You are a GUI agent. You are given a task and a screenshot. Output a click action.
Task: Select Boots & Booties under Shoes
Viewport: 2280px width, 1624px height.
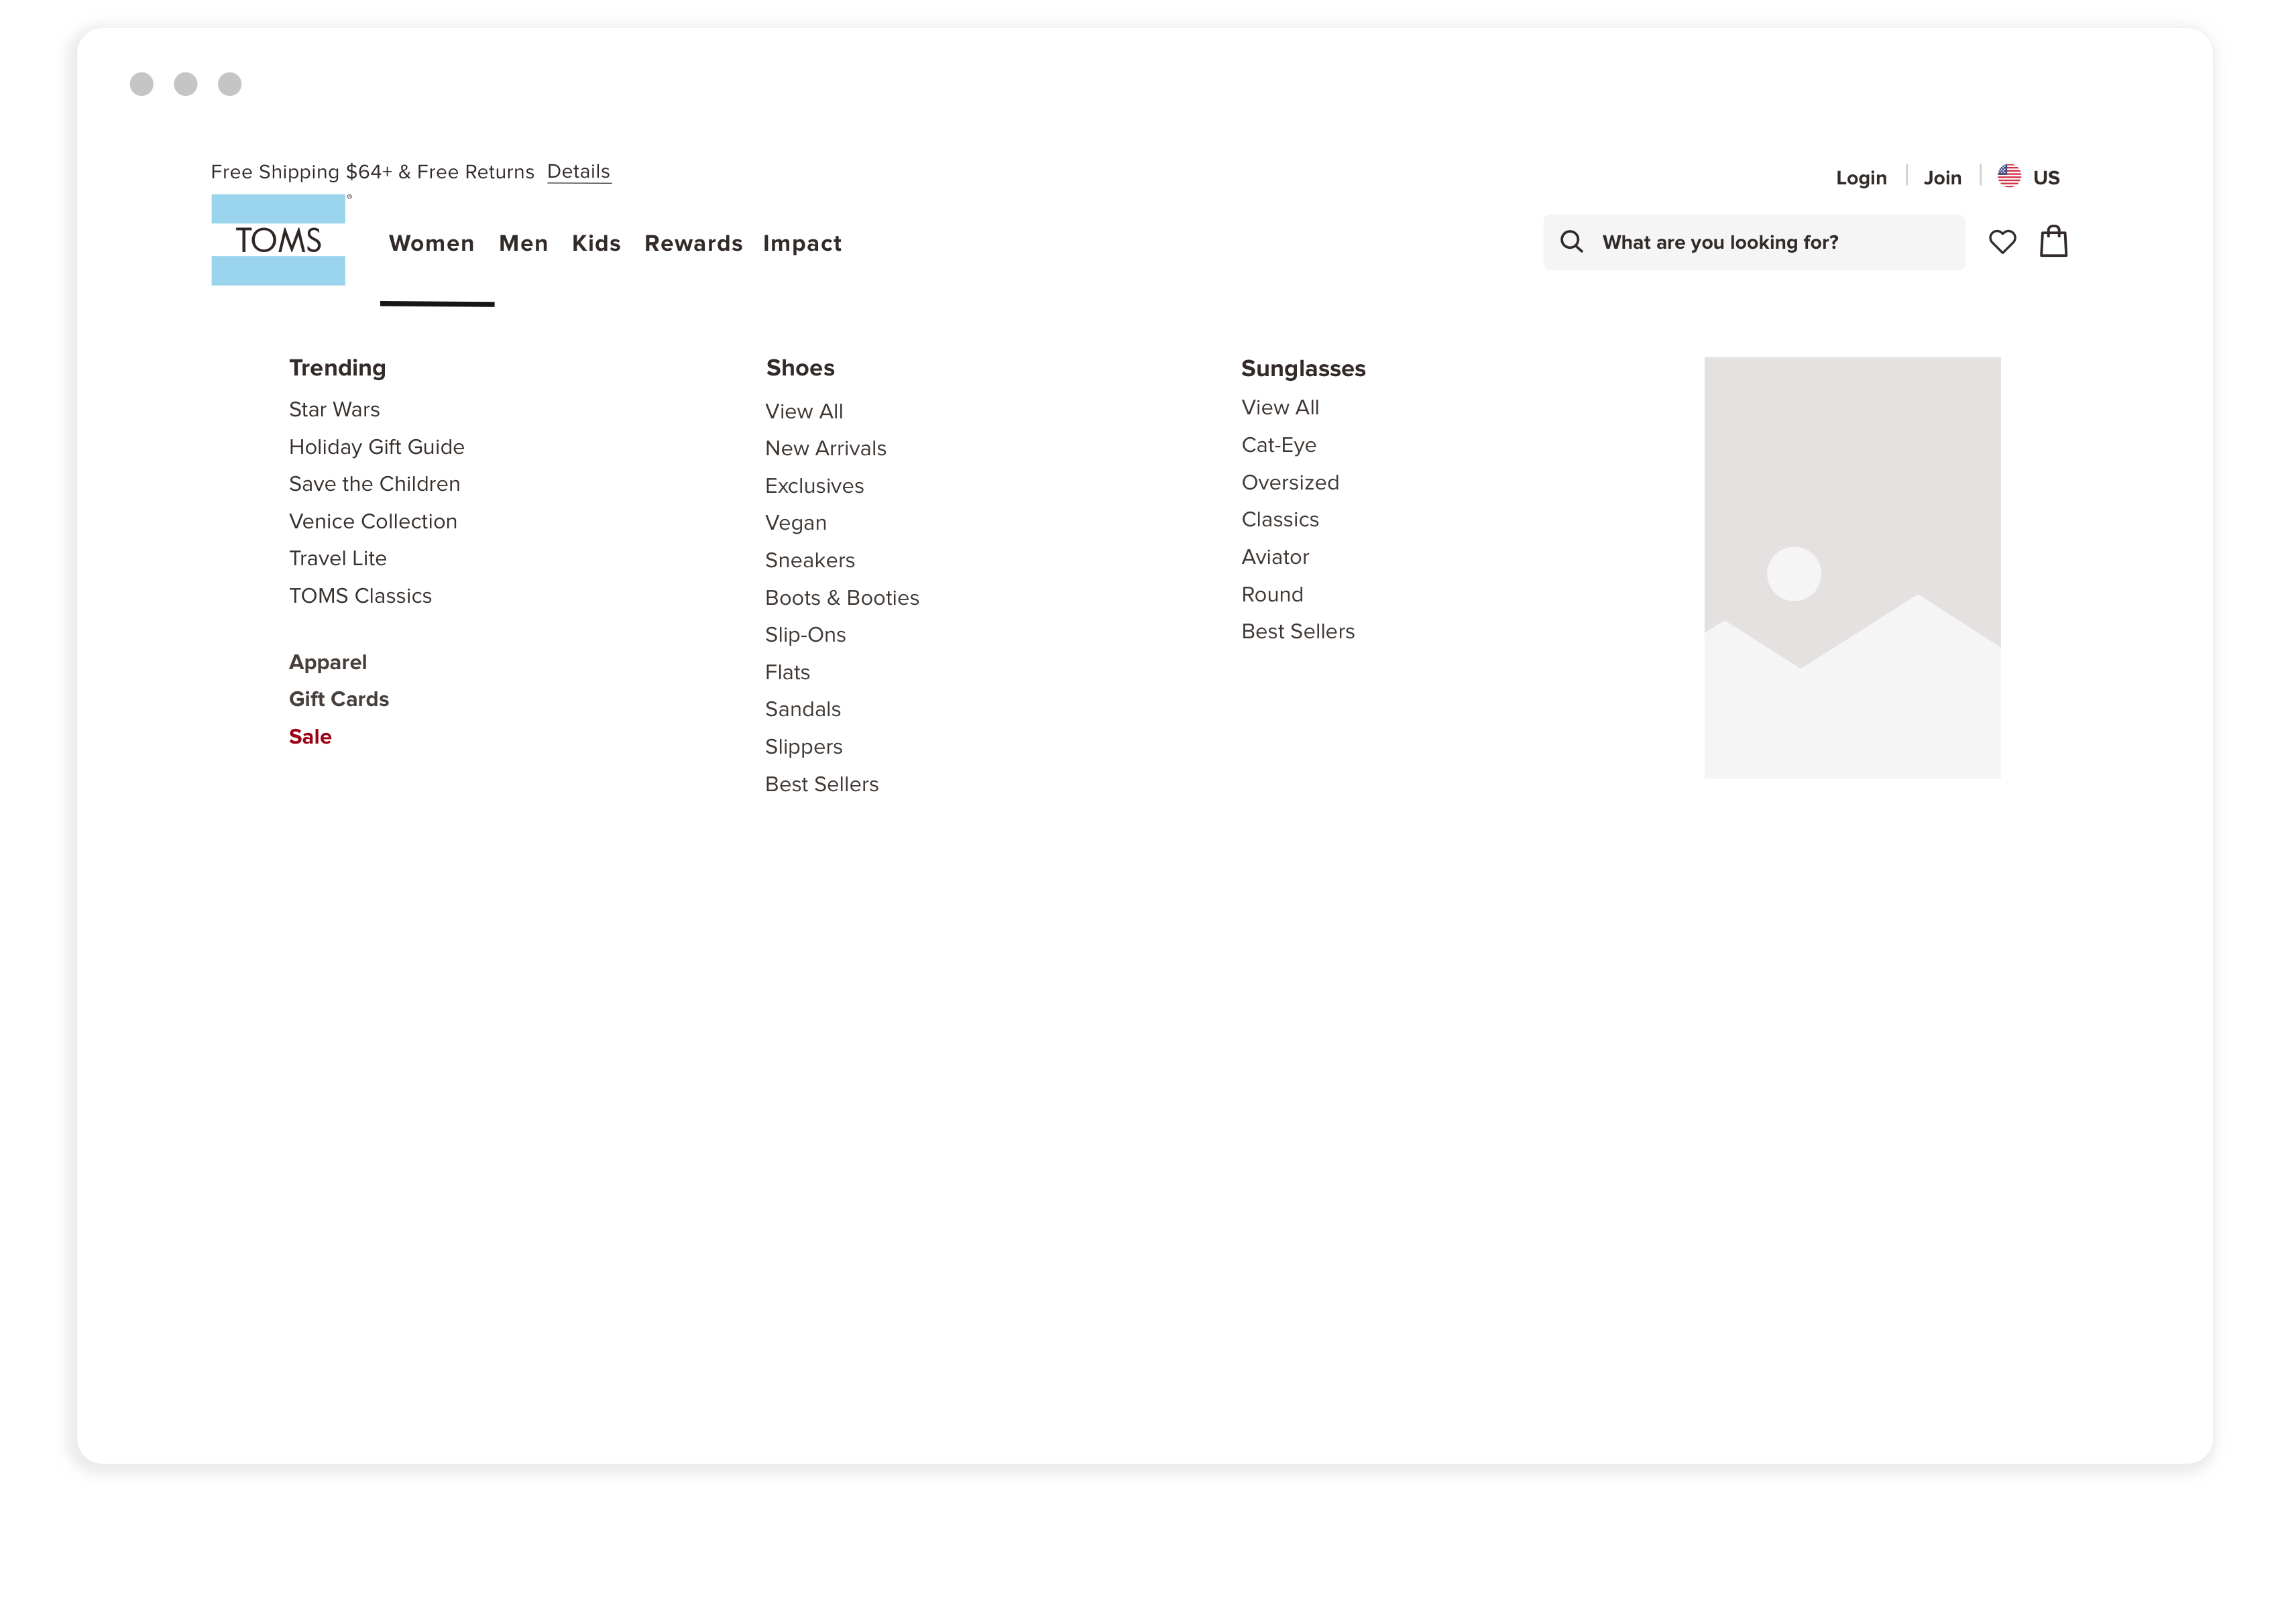[x=841, y=598]
